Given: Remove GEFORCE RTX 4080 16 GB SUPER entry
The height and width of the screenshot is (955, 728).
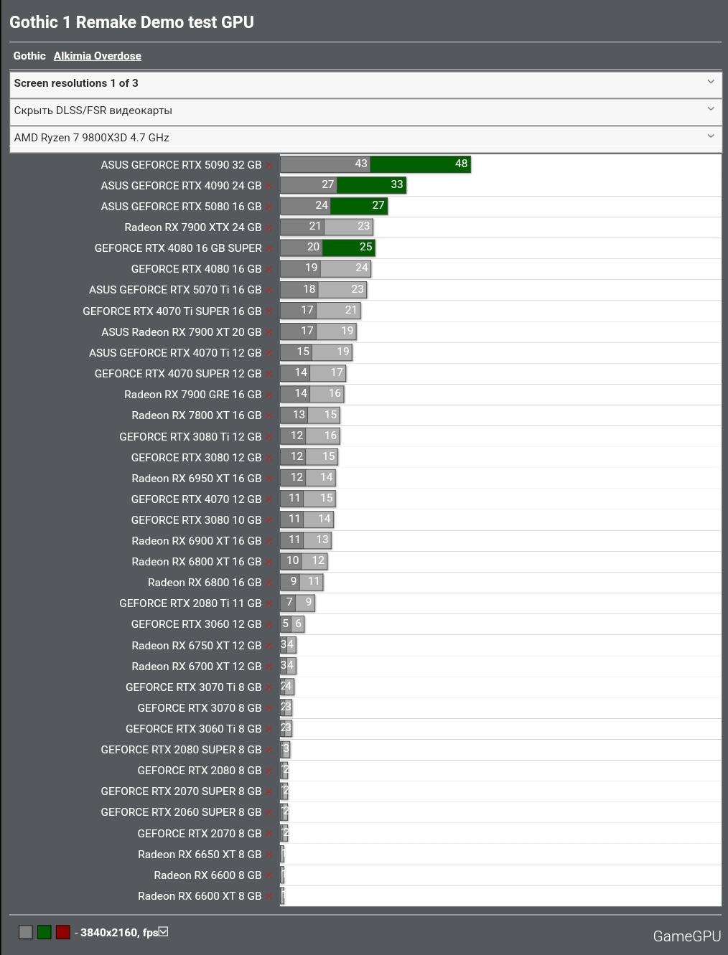Looking at the screenshot, I should pos(269,248).
